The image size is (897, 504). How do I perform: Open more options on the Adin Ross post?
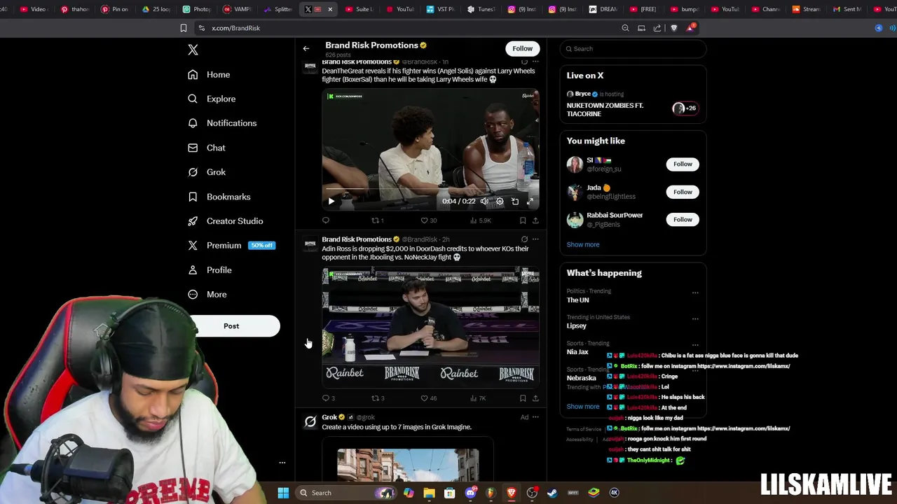tap(535, 239)
